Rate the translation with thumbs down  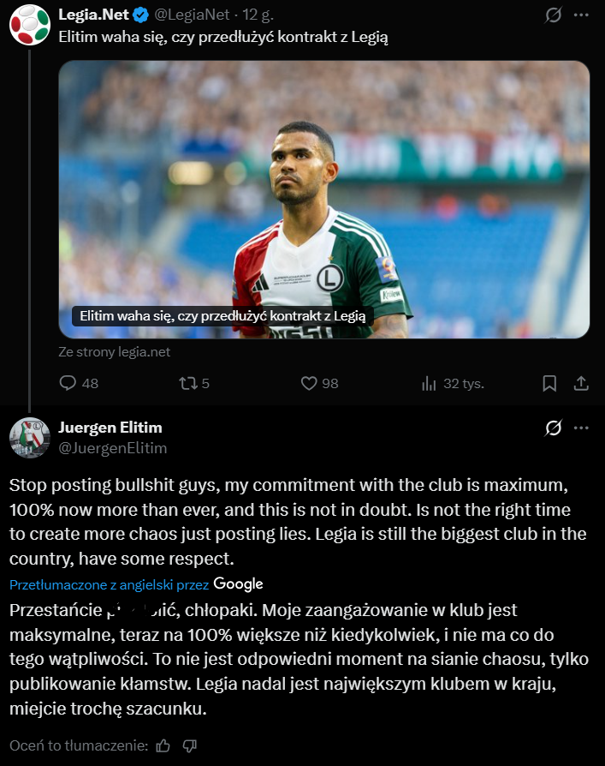coord(190,745)
